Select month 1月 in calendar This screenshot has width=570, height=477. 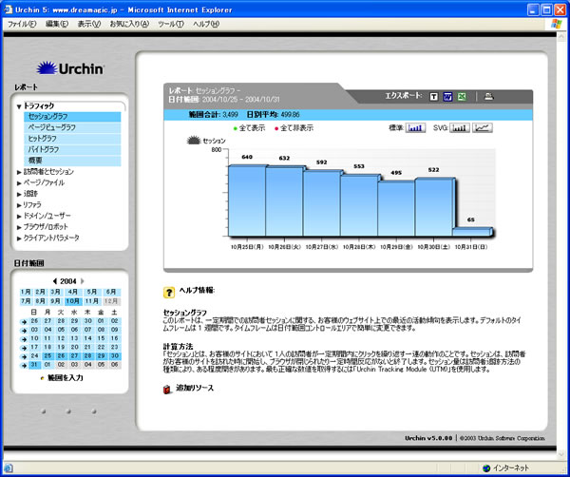pyautogui.click(x=26, y=292)
